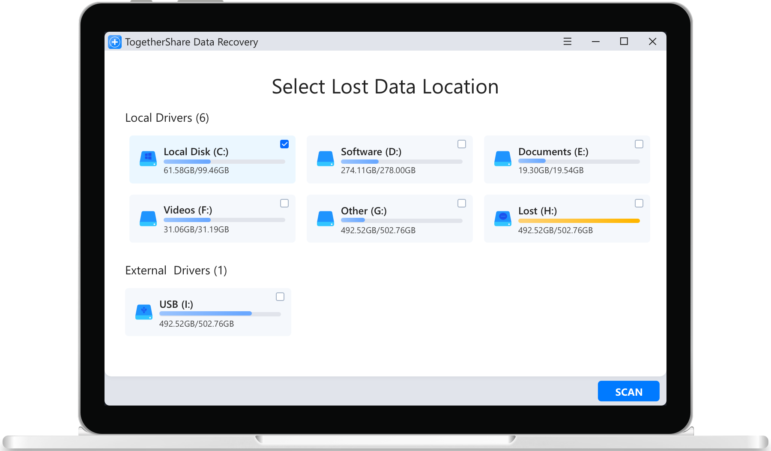Click the Lost (H:) orange usage bar
Screen dimensions: 771x451
[x=579, y=221]
